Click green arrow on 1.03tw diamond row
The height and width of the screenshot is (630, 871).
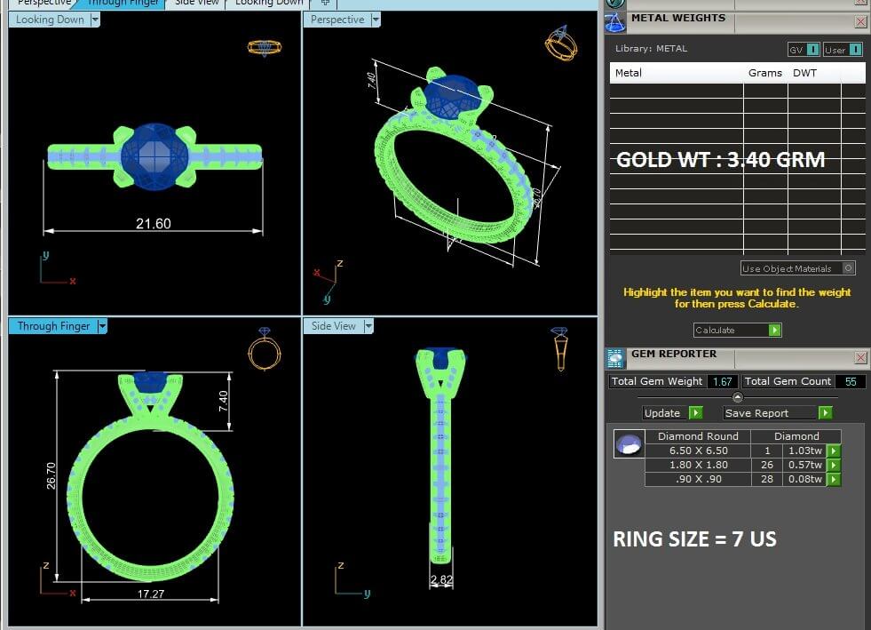click(x=833, y=451)
